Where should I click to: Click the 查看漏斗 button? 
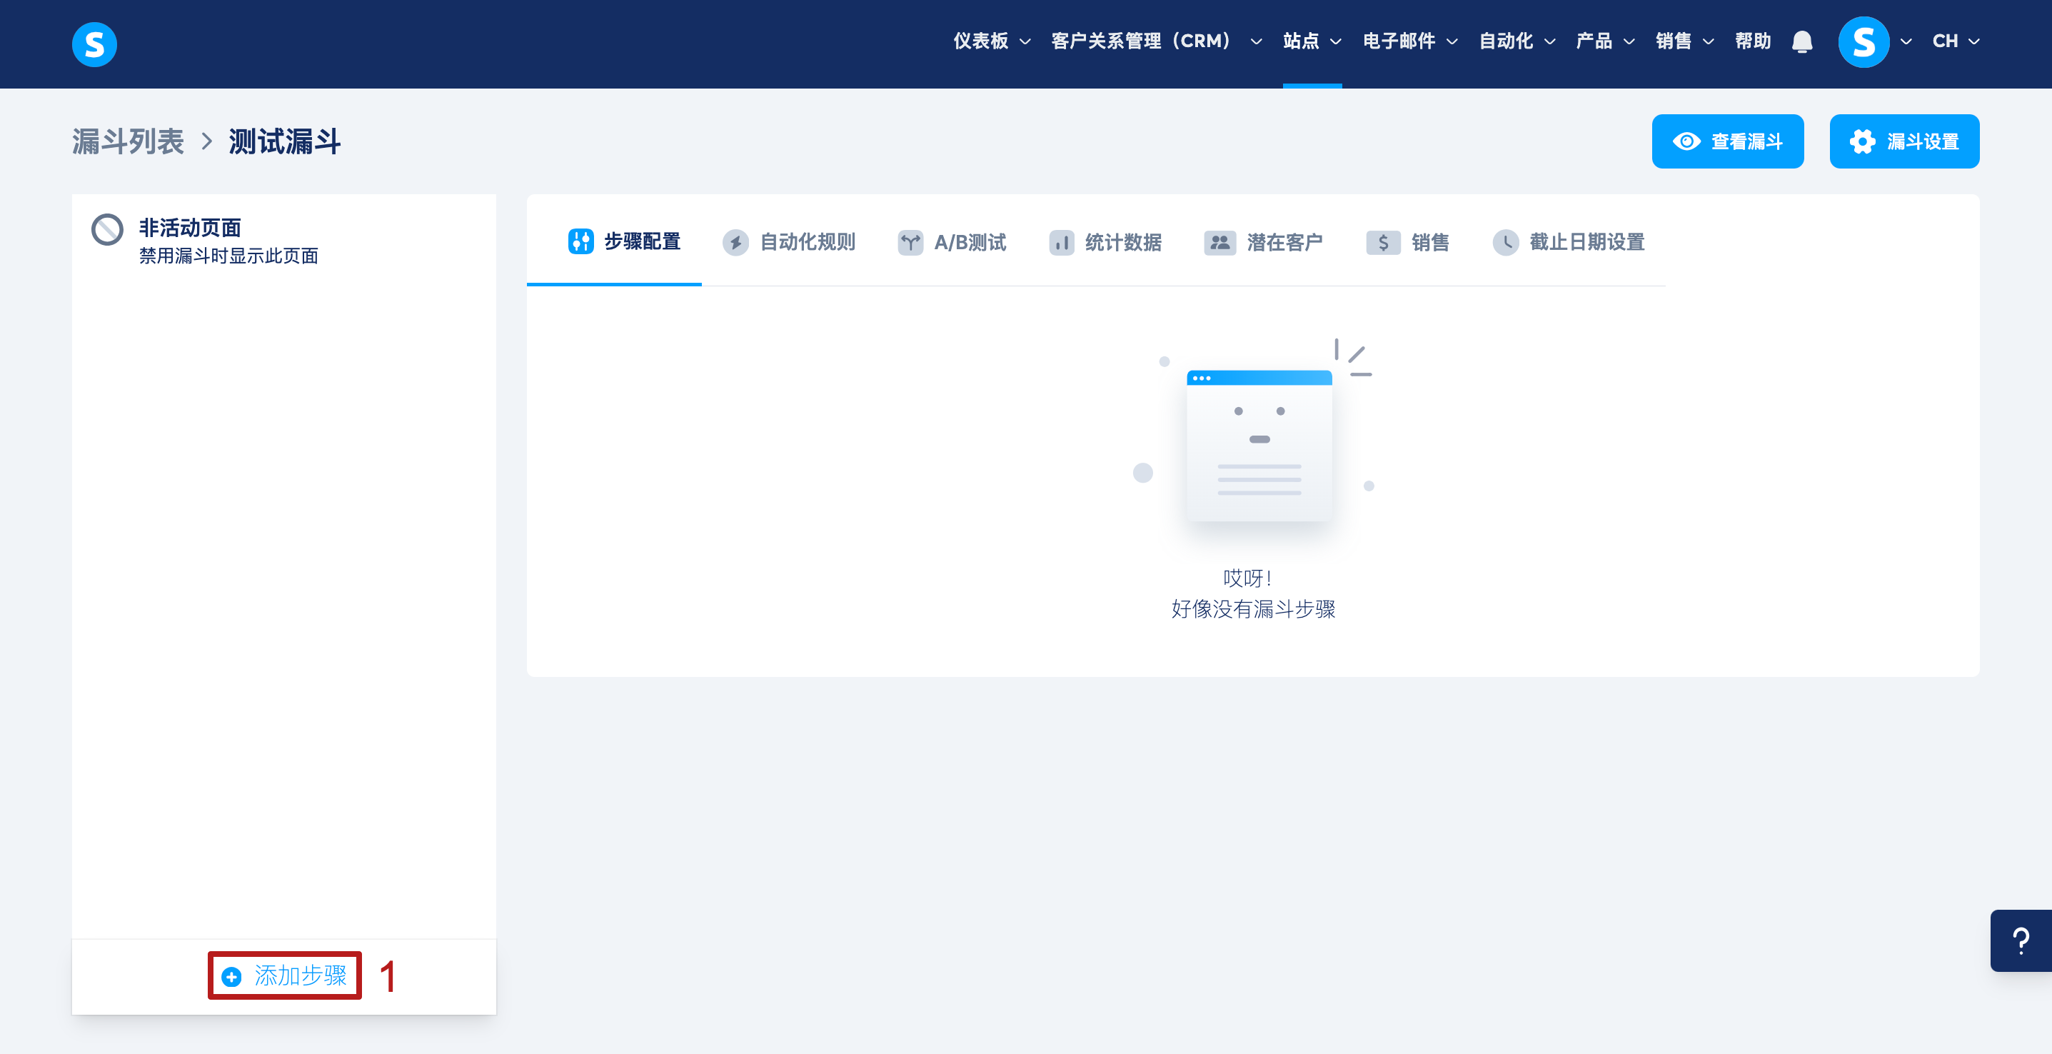(1727, 142)
